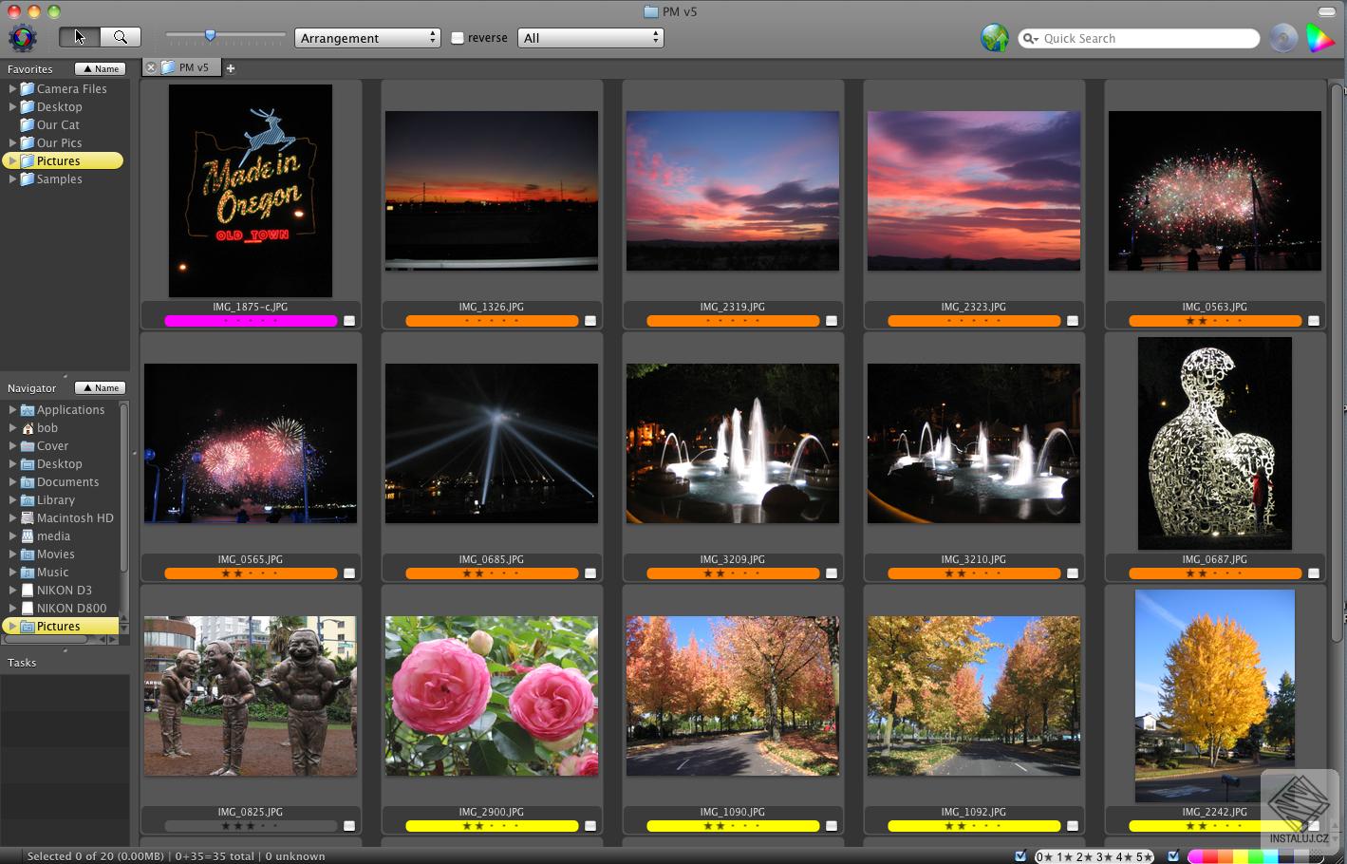Click the thumbnail size slider handle

tap(210, 36)
